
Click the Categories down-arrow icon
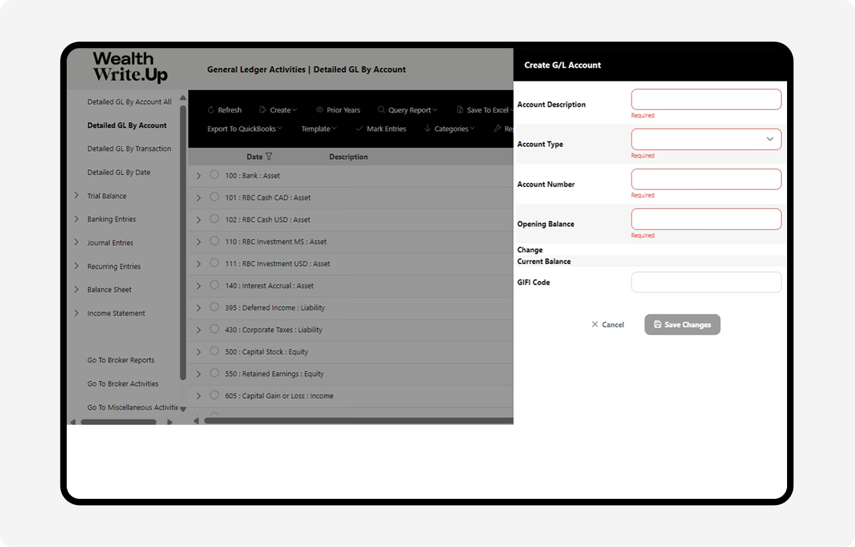(427, 128)
